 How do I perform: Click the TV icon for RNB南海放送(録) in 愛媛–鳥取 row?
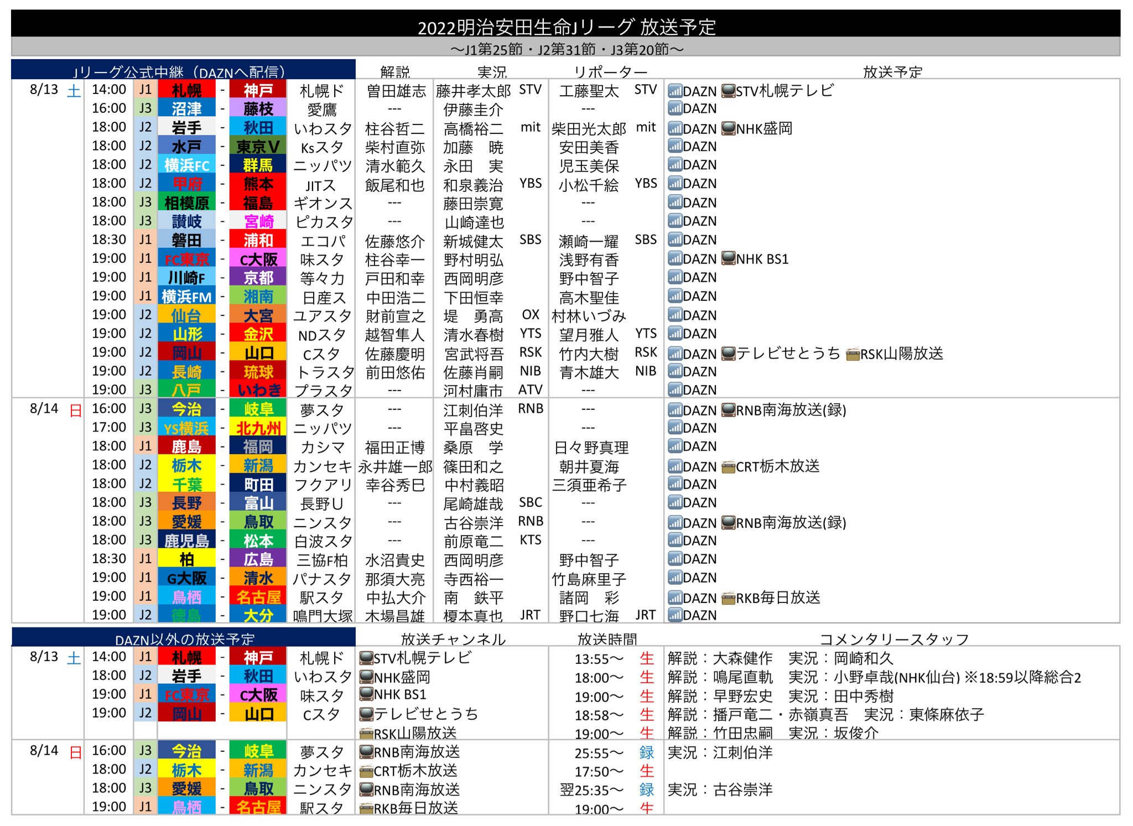pyautogui.click(x=729, y=523)
